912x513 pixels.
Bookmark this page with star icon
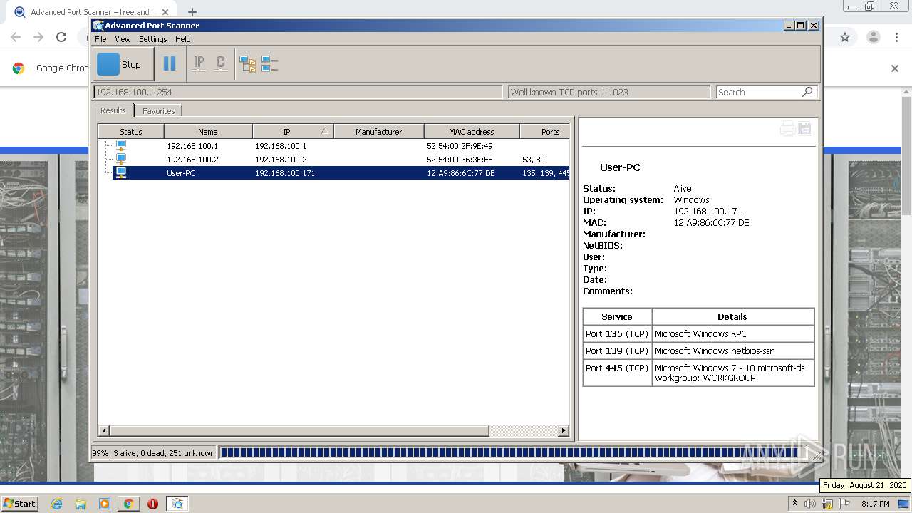tap(845, 37)
